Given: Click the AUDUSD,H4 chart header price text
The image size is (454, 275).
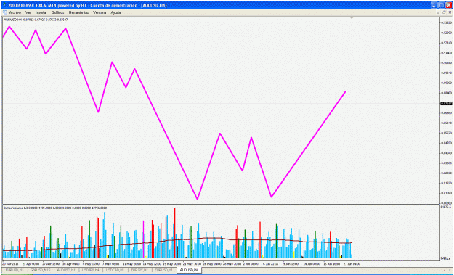Looking at the screenshot, I should tap(36, 20).
